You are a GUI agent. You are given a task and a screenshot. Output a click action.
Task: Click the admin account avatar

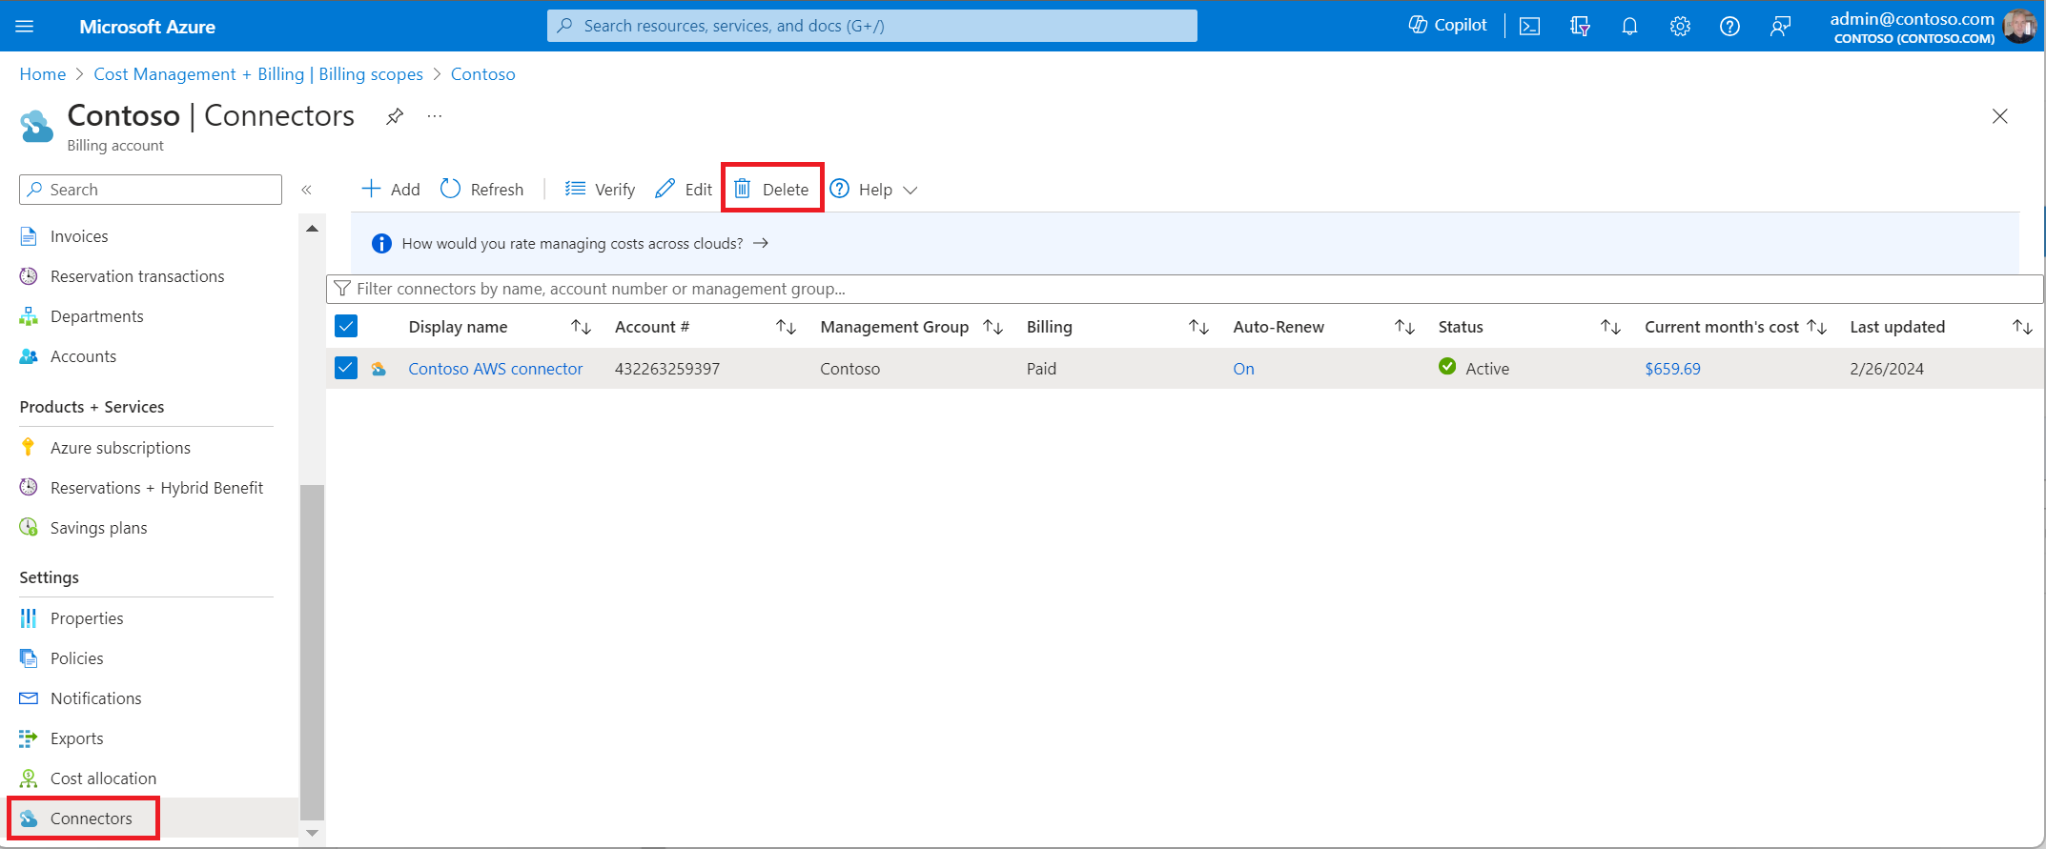pos(2019,26)
